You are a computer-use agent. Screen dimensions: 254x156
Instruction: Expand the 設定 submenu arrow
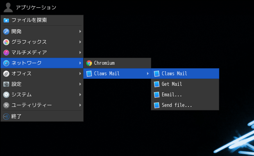click(x=80, y=84)
